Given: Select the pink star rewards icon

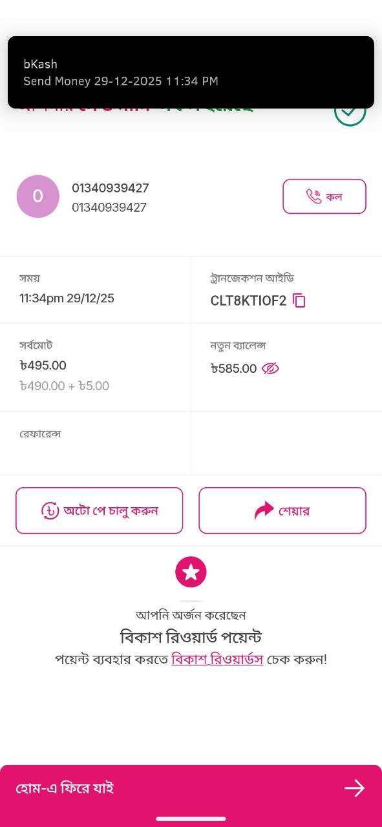Looking at the screenshot, I should tap(191, 571).
